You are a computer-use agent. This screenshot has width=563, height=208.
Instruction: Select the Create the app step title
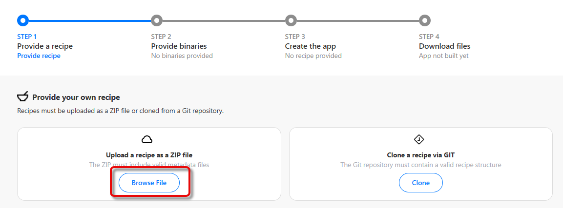click(310, 46)
